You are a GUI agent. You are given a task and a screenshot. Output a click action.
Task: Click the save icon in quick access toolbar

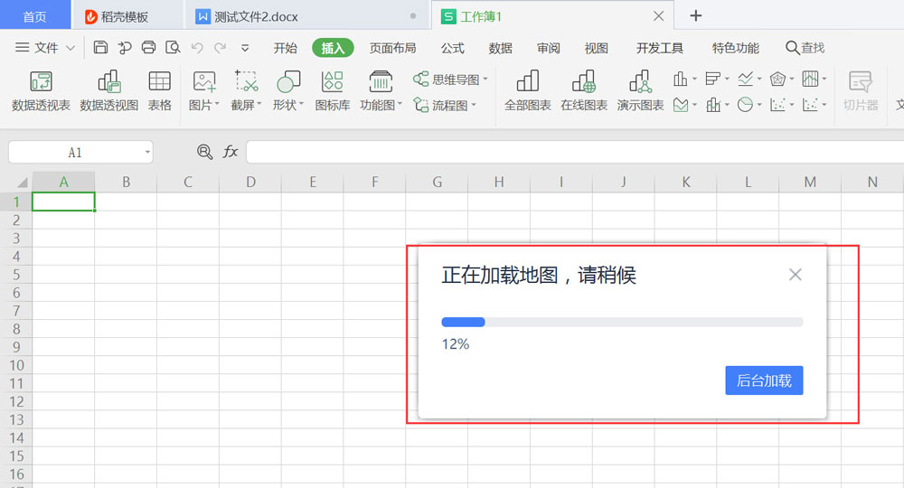(100, 48)
